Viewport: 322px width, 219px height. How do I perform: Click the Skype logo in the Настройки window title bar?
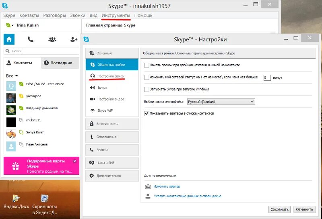click(86, 39)
